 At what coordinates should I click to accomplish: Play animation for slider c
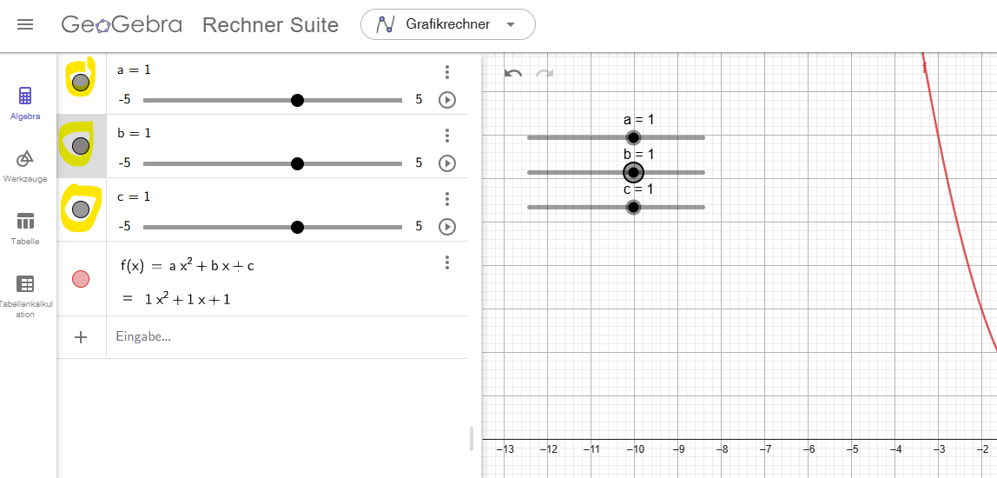coord(447,227)
